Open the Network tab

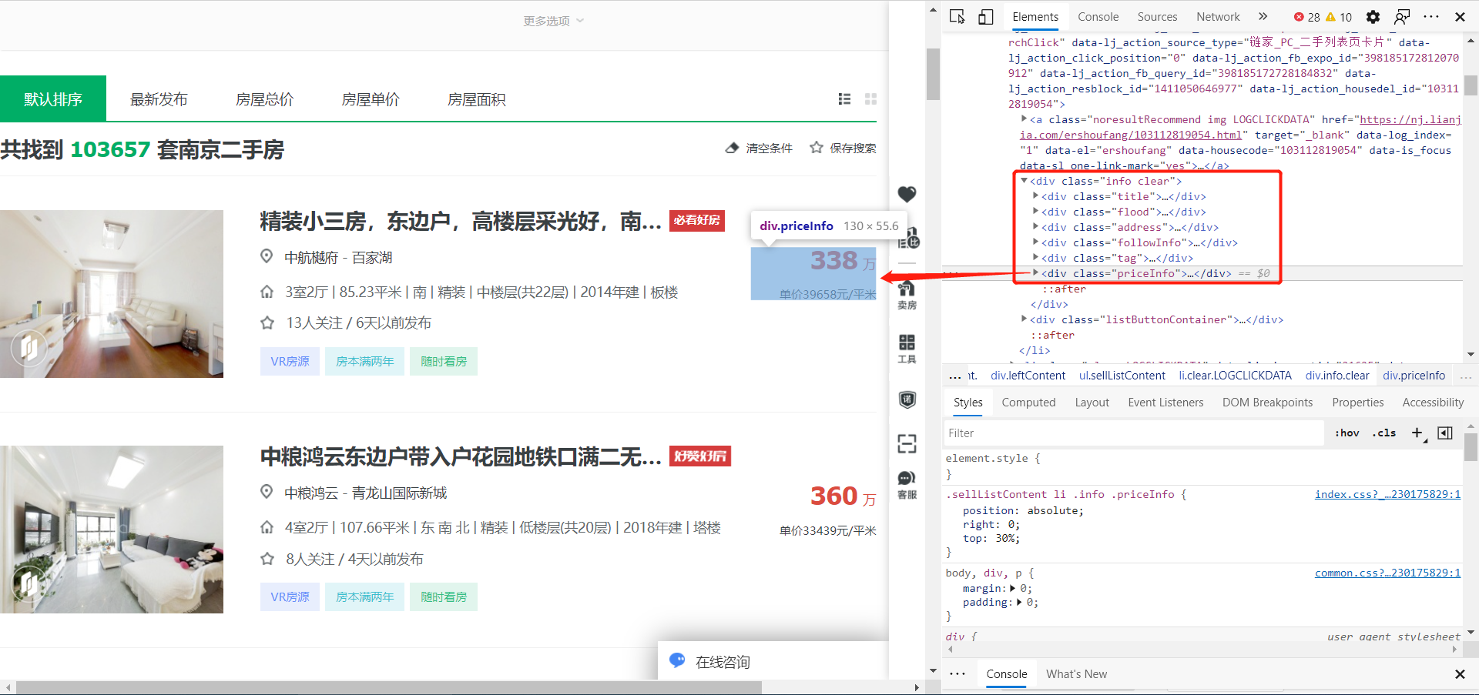1218,17
